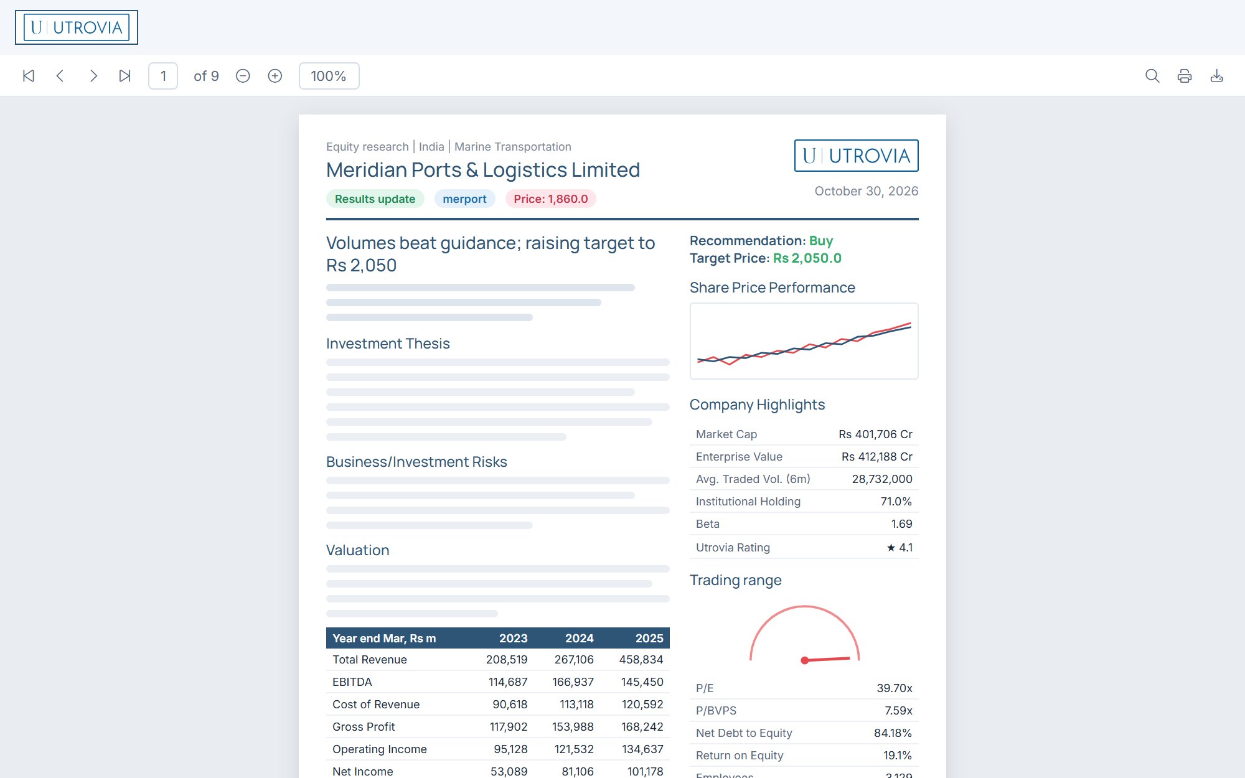Click the 2023 EBITDA cell 114,687
This screenshot has width=1245, height=778.
[508, 682]
